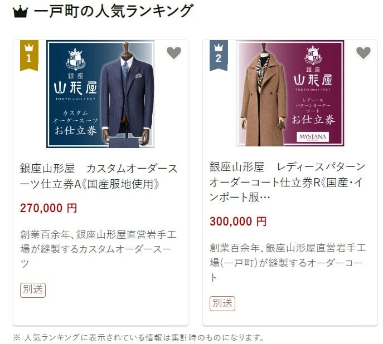The height and width of the screenshot is (344, 383).
Task: Add the custom order suit to favorites
Action: coord(174,52)
